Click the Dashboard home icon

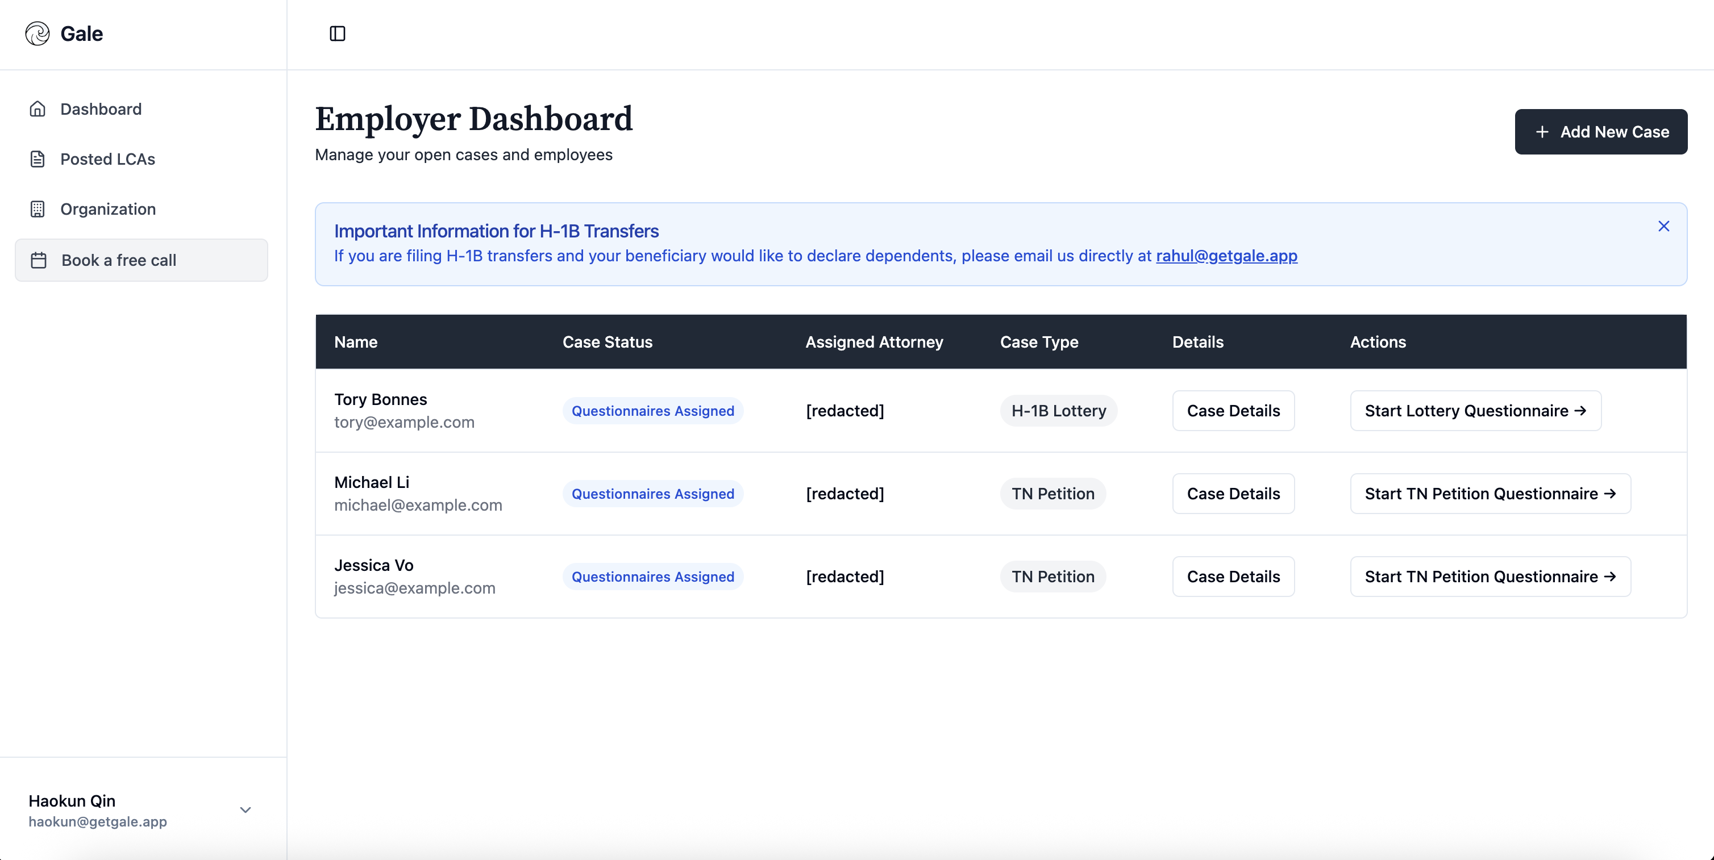(x=38, y=109)
